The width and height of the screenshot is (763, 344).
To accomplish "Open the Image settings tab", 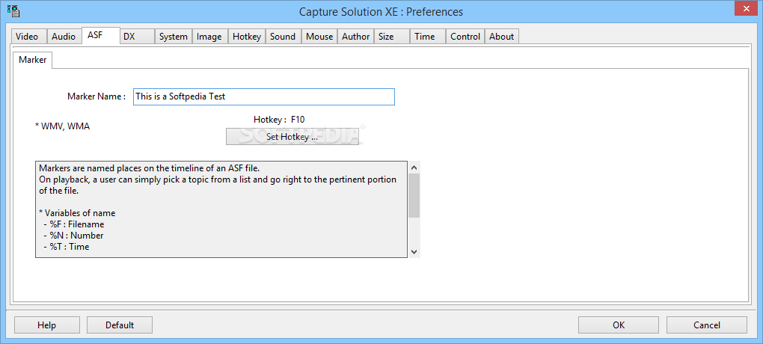I will (209, 37).
